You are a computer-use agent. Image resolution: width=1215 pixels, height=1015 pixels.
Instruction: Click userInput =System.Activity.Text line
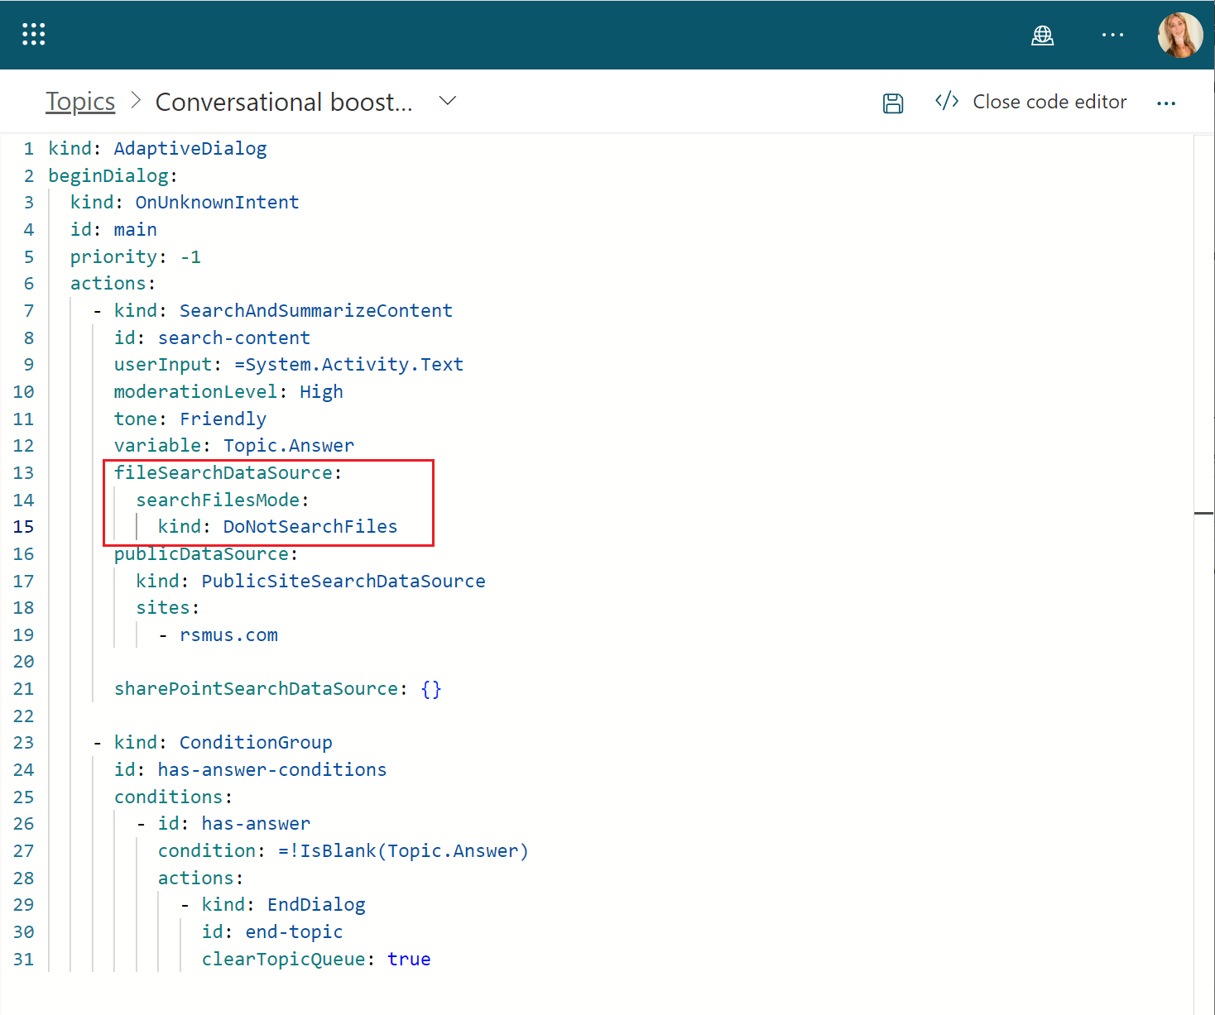click(x=289, y=364)
